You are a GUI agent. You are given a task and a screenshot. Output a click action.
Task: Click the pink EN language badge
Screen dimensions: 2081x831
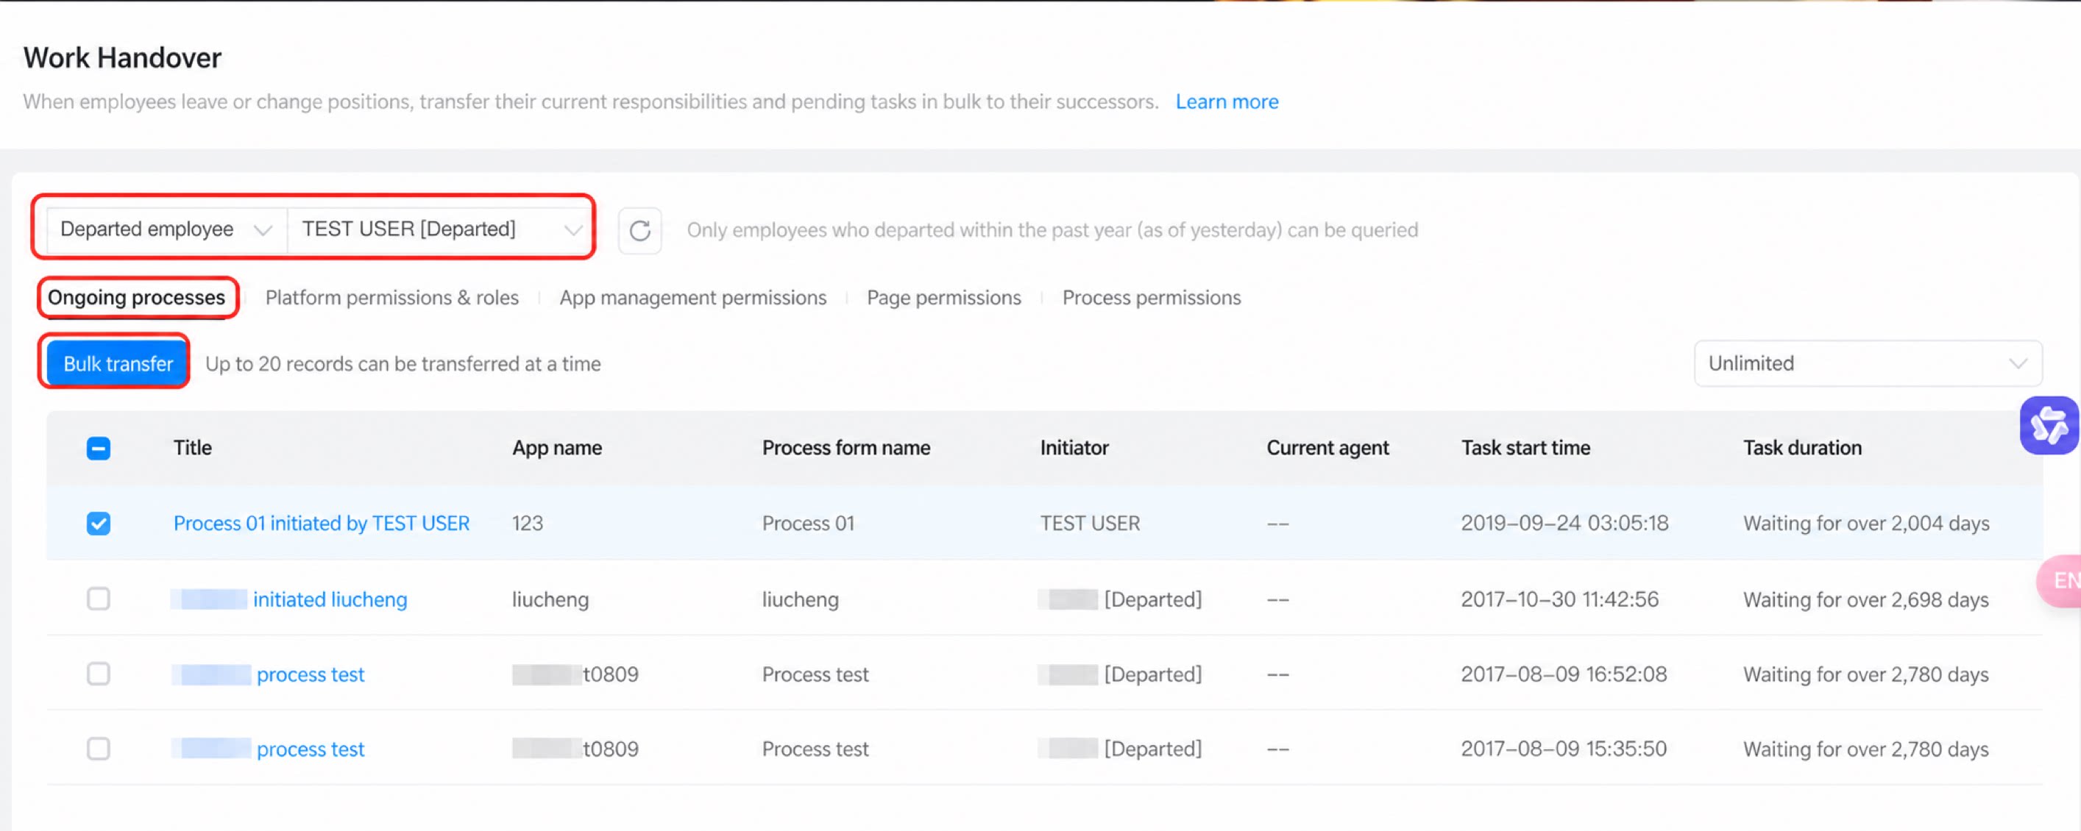tap(2062, 581)
